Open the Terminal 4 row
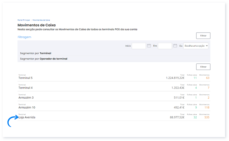Screen dimensions: 229x141 (x=25, y=88)
